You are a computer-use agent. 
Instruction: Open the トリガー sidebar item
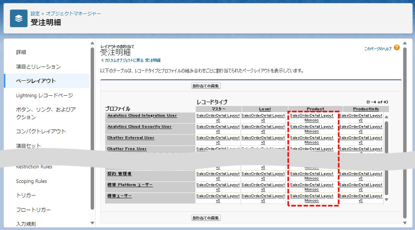[26, 196]
